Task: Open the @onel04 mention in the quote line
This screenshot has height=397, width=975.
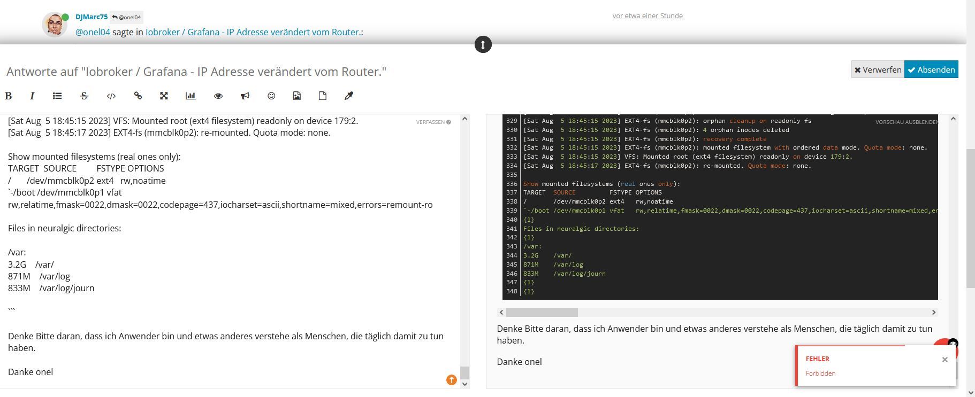Action: (93, 32)
